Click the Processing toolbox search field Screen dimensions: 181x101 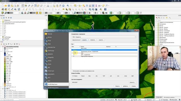[x=168, y=20]
